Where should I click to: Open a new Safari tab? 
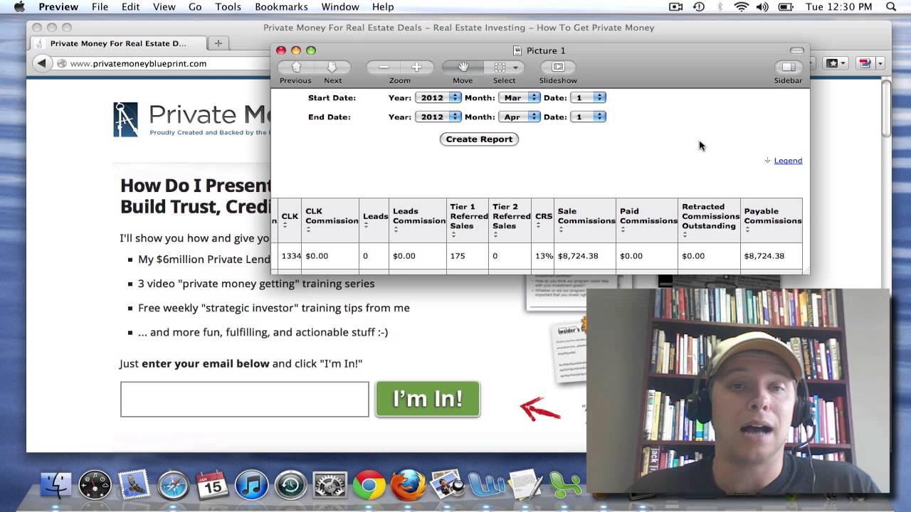(x=218, y=43)
